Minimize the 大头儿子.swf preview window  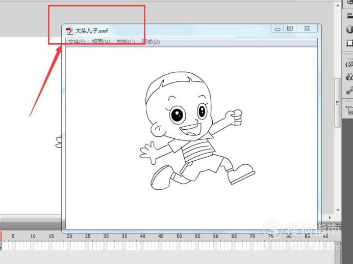coord(278,28)
